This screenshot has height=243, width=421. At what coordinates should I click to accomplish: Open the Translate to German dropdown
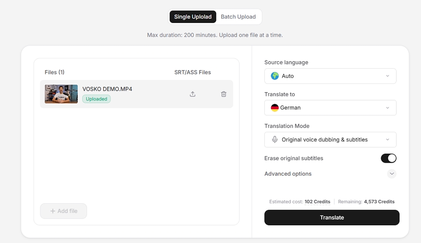(x=330, y=107)
